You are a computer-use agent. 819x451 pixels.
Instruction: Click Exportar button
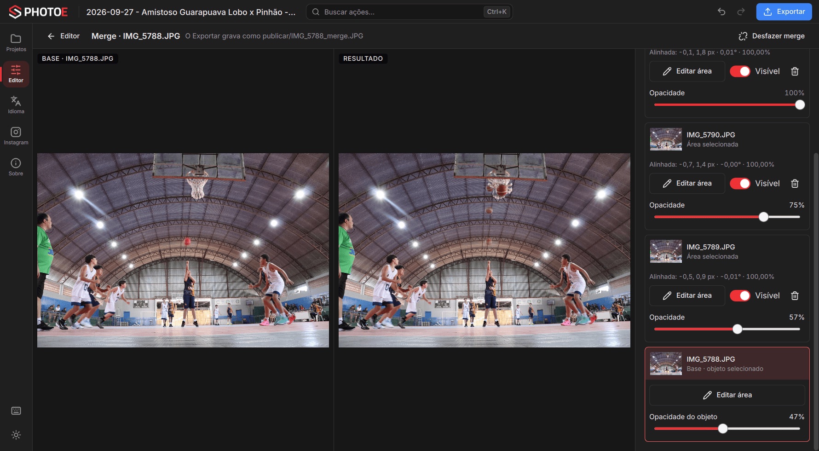point(784,12)
